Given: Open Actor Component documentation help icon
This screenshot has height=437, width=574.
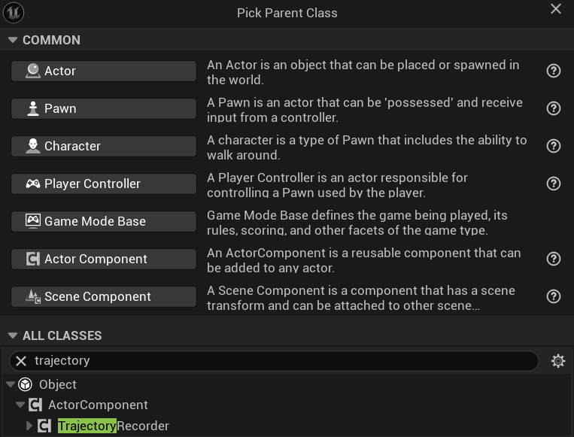Looking at the screenshot, I should (554, 259).
